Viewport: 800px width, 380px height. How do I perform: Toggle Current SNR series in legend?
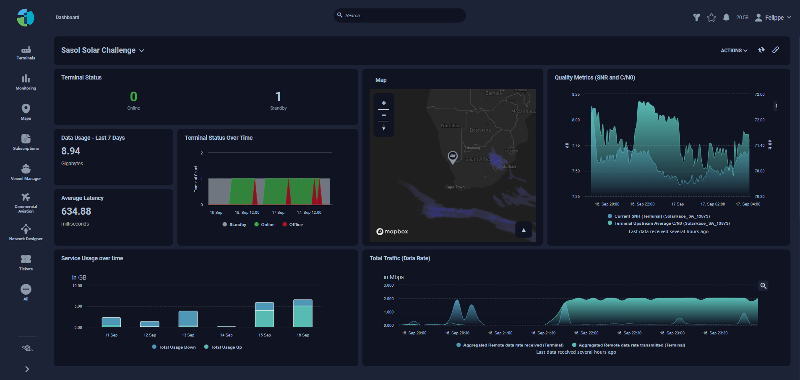pyautogui.click(x=659, y=216)
